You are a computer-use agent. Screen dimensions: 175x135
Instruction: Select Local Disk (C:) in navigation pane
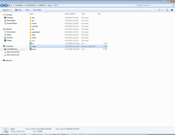coord(12,49)
